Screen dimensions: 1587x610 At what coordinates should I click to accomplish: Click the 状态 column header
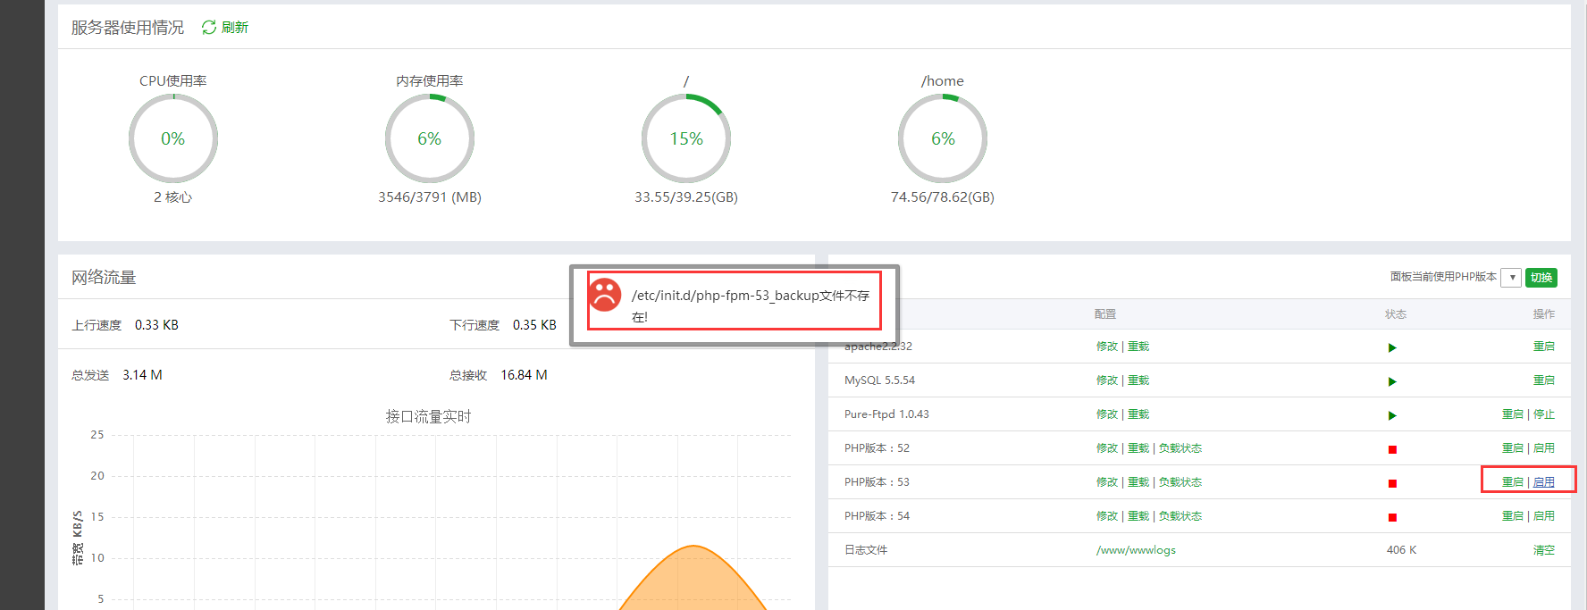pos(1396,314)
